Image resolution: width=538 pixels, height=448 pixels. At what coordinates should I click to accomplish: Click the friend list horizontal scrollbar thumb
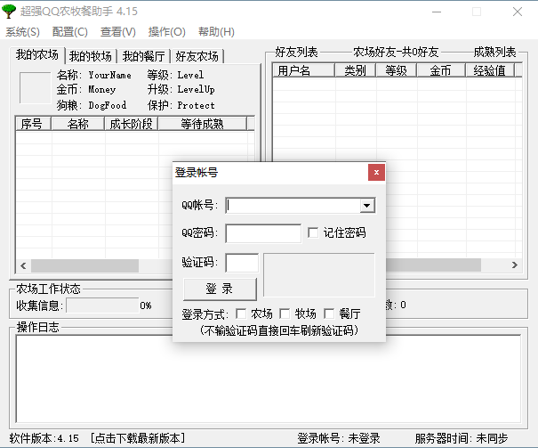[433, 265]
